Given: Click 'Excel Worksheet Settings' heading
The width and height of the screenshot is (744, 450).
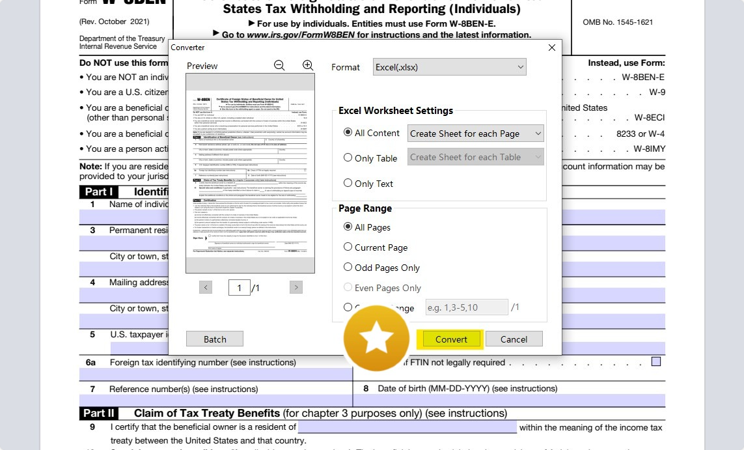Looking at the screenshot, I should (x=396, y=111).
